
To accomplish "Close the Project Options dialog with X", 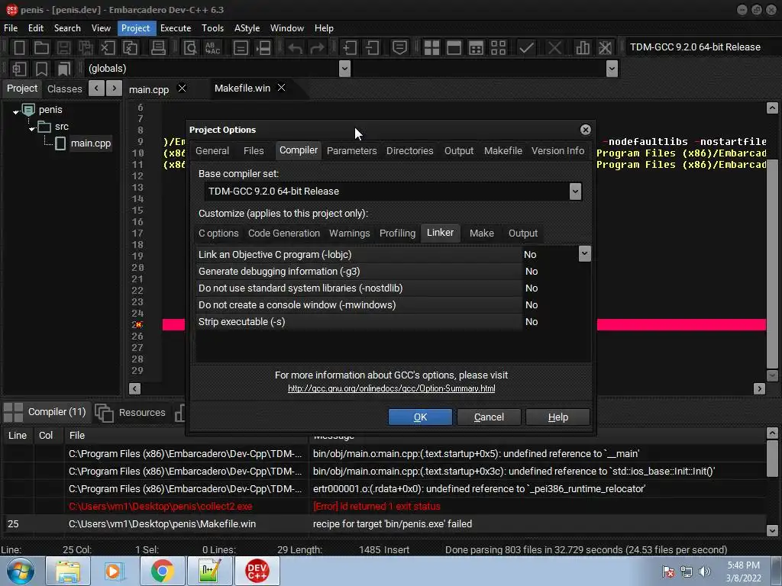I will click(586, 130).
